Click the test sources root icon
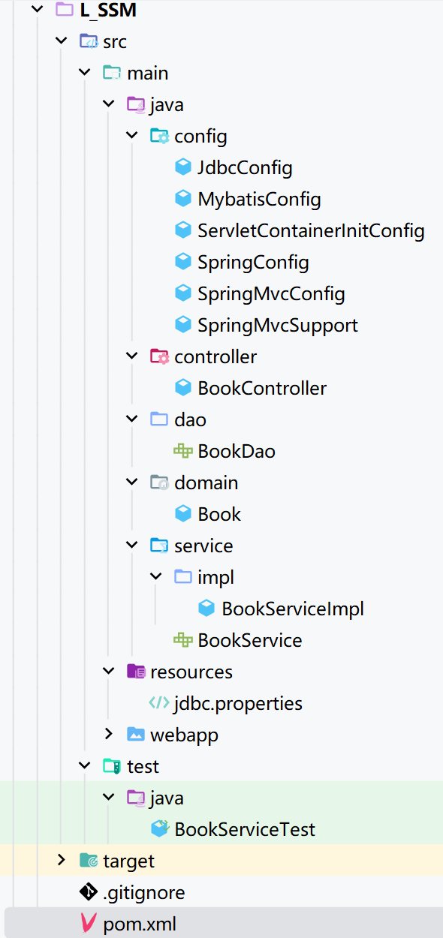The height and width of the screenshot is (938, 443). 111,765
